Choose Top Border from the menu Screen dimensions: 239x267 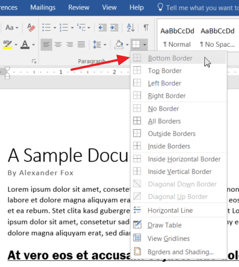coord(178,71)
